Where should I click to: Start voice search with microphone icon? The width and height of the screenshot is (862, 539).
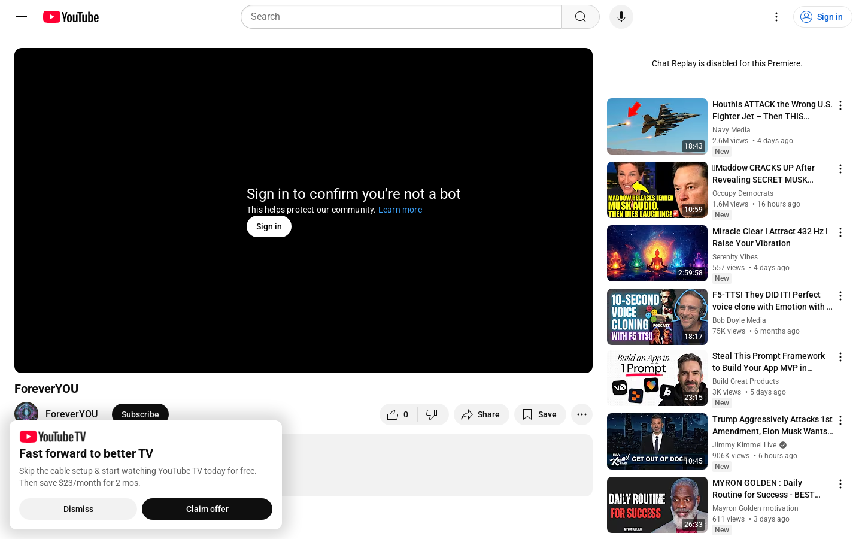tap(621, 17)
